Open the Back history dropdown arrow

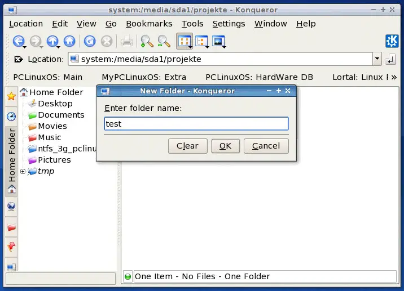point(24,47)
